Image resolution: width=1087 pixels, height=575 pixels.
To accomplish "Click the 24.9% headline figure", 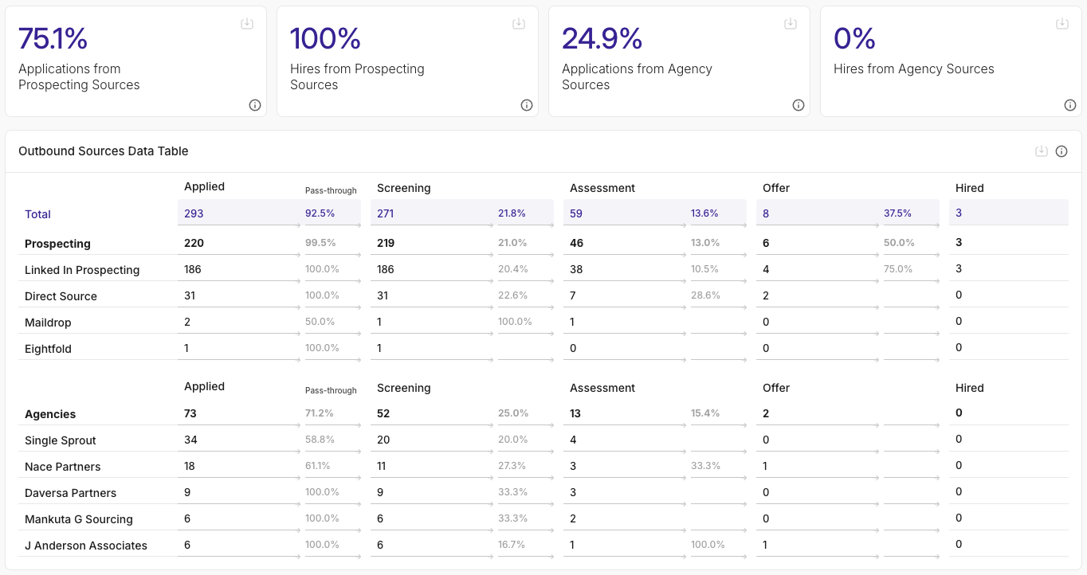I will 602,38.
